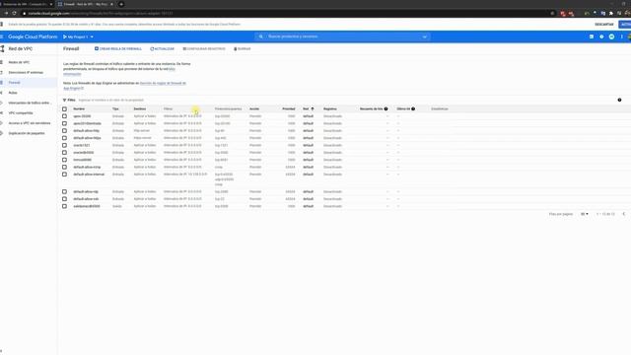Click the Recuento de hits info icon
The image size is (631, 355).
[x=386, y=108]
